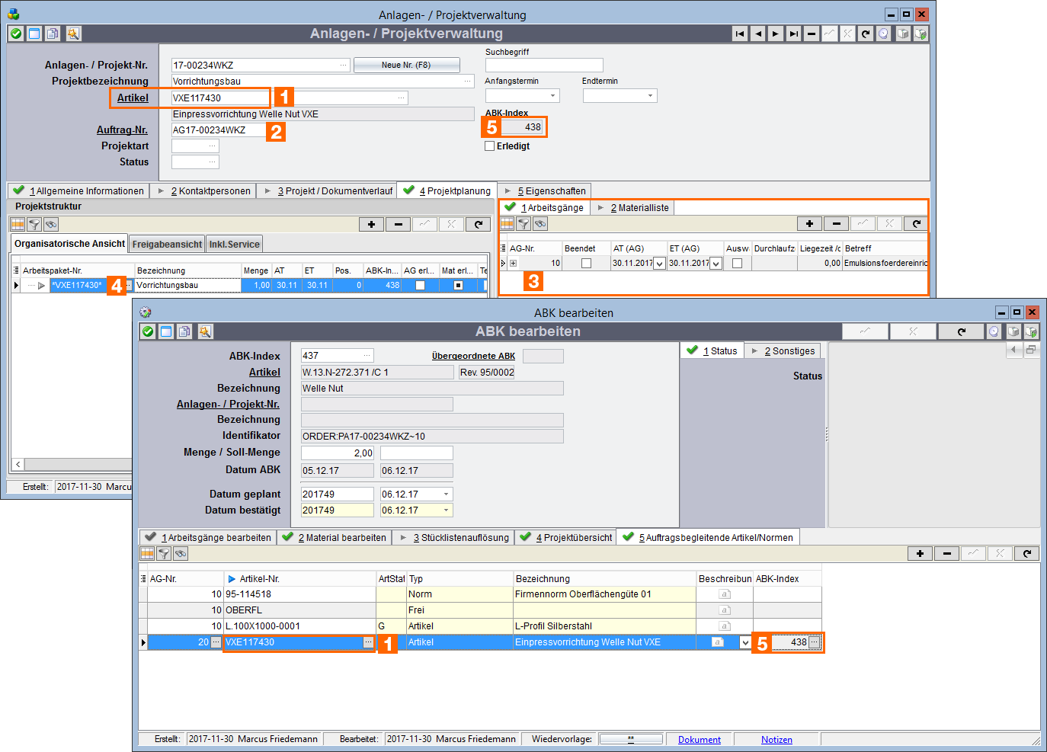The image size is (1047, 752).
Task: Go to previous record in Anlagen window
Action: click(757, 34)
